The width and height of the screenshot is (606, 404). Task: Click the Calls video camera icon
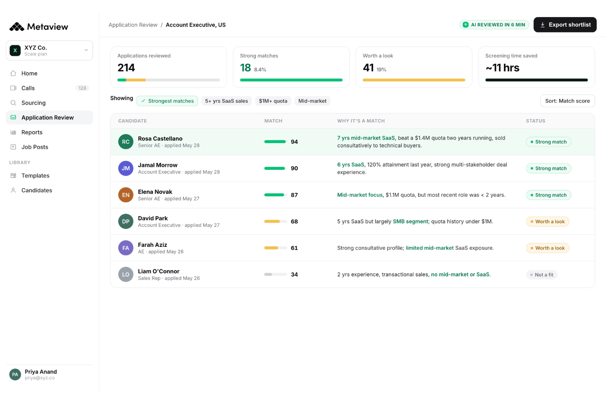tap(13, 88)
